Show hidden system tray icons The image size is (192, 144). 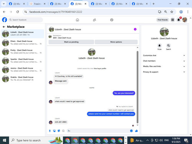click(147, 141)
